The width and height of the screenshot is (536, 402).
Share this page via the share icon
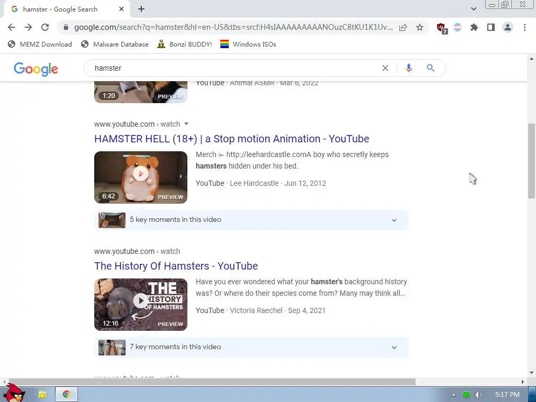click(x=403, y=27)
